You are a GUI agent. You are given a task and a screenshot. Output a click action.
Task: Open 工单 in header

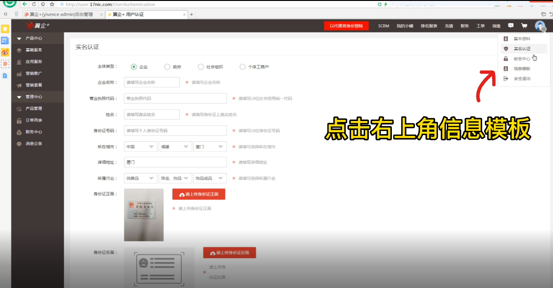click(480, 26)
